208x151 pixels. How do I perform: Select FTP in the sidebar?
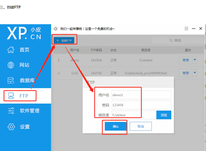[x=24, y=96]
